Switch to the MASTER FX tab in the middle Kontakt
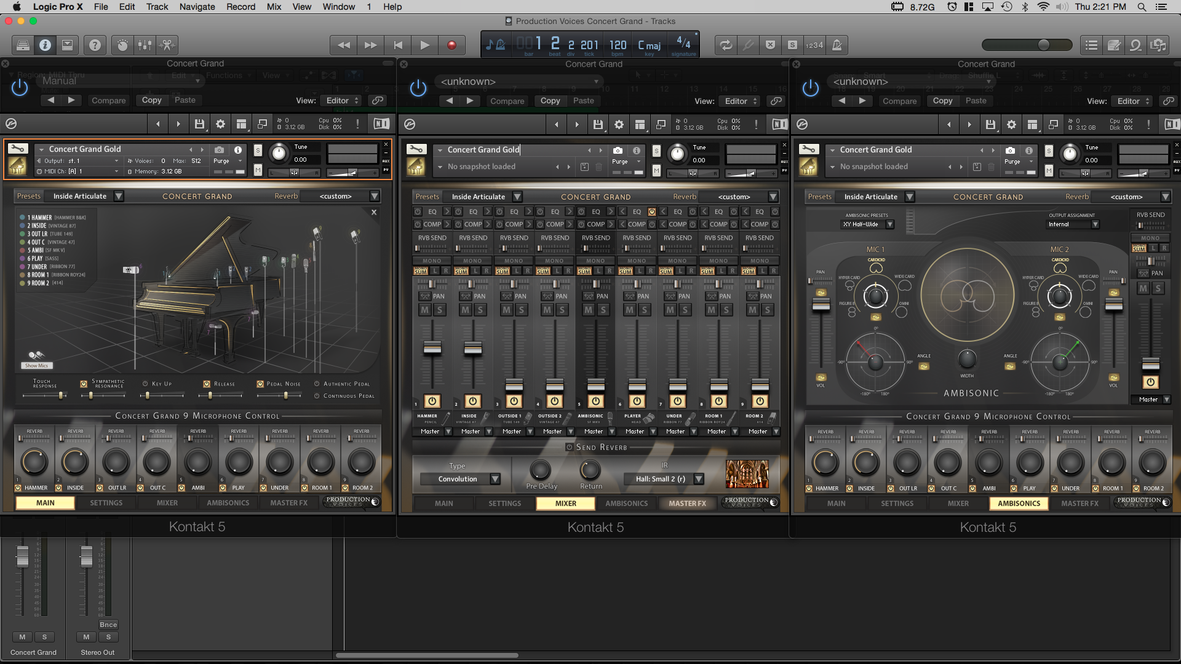 pyautogui.click(x=687, y=504)
